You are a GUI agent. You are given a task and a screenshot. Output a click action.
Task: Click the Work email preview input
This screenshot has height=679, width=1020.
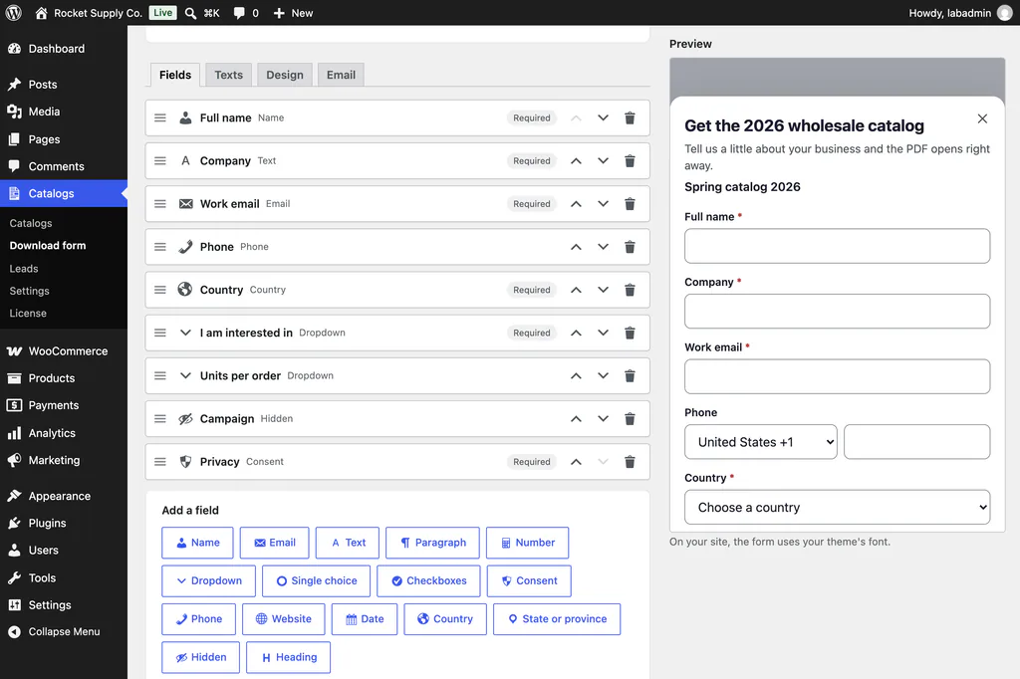pyautogui.click(x=837, y=376)
